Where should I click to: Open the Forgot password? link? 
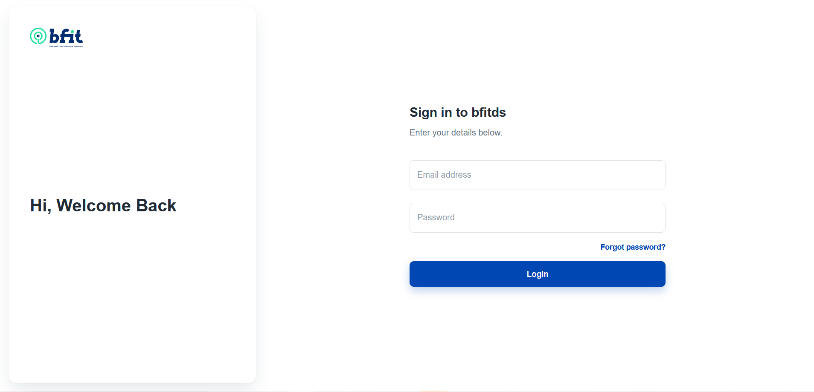coord(633,247)
